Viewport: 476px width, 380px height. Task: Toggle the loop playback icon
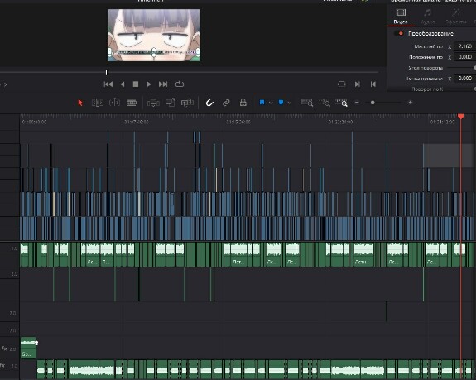pos(180,84)
